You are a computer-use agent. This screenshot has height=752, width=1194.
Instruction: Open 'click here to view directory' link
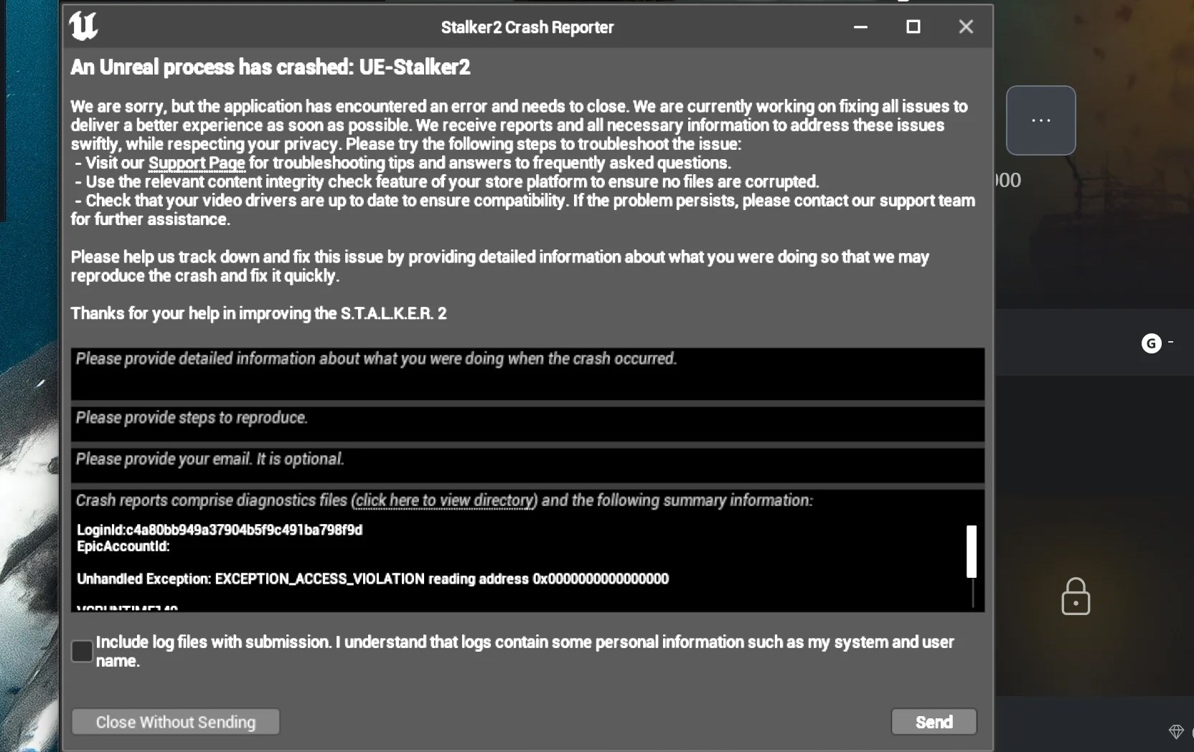pos(444,500)
